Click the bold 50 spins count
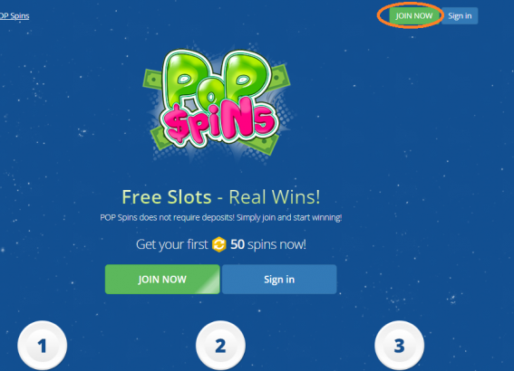 pyautogui.click(x=238, y=244)
